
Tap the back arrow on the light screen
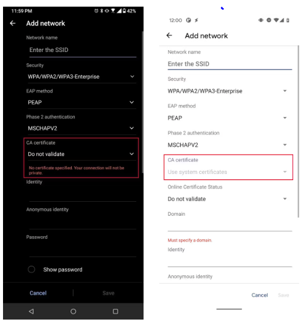click(169, 36)
